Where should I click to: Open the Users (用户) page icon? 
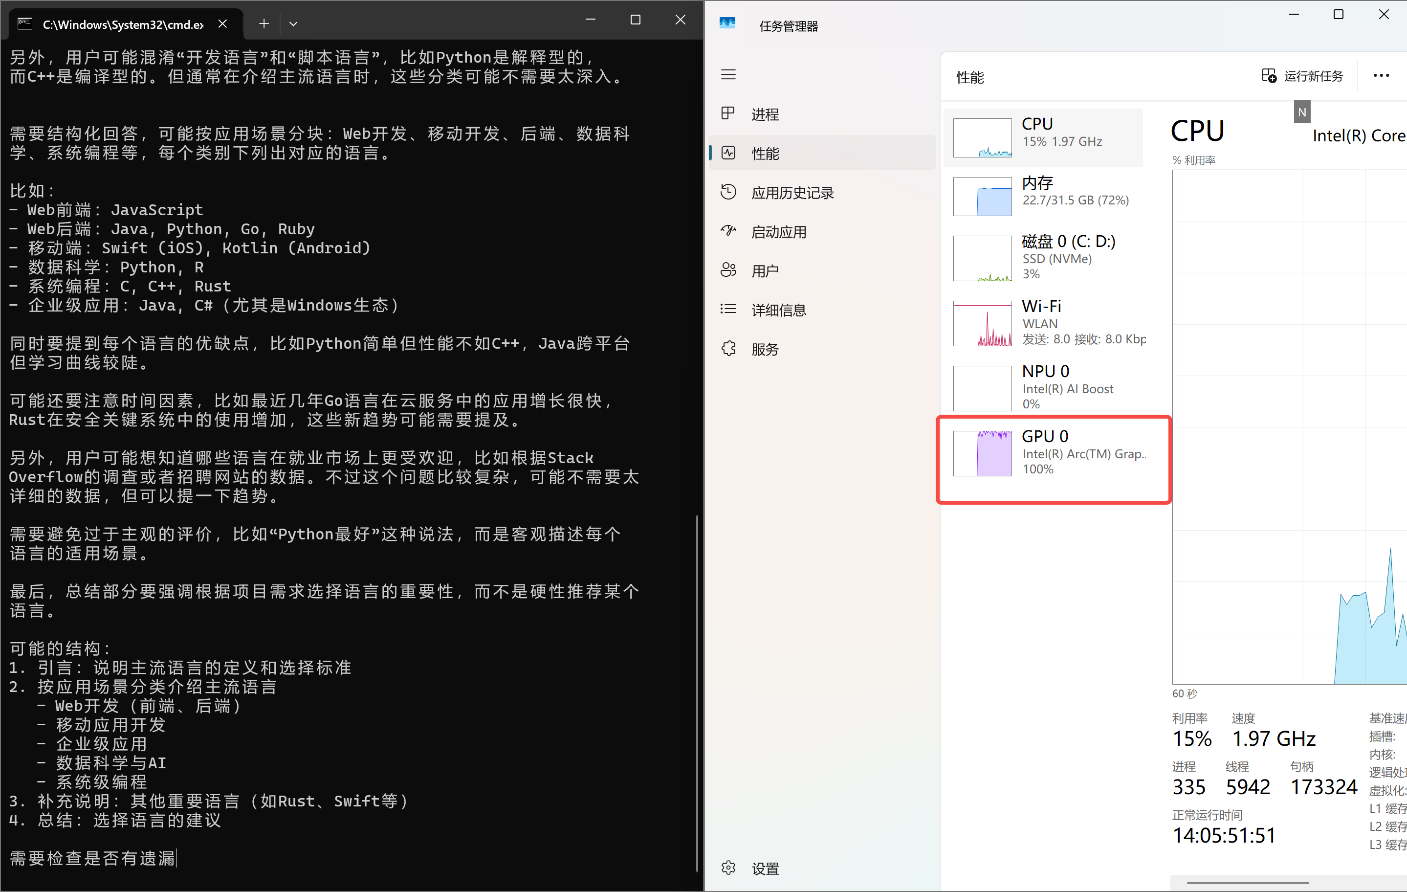point(728,270)
